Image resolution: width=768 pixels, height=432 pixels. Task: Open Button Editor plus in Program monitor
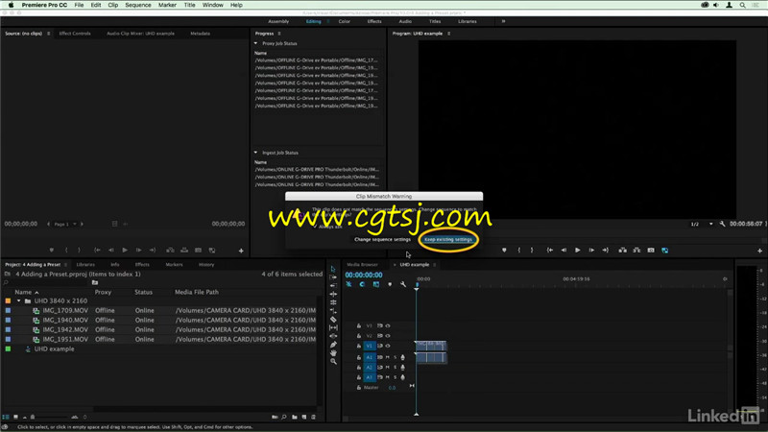(759, 251)
